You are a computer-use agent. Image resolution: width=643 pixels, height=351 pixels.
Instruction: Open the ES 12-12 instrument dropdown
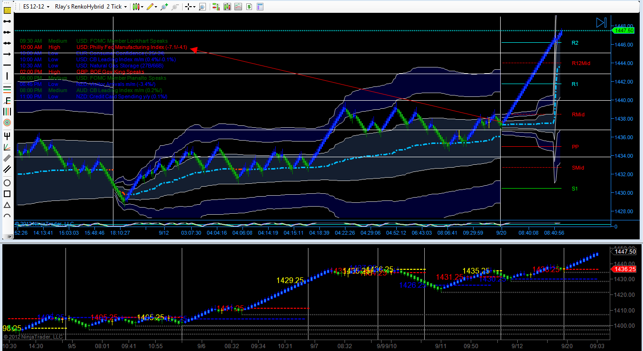point(36,7)
